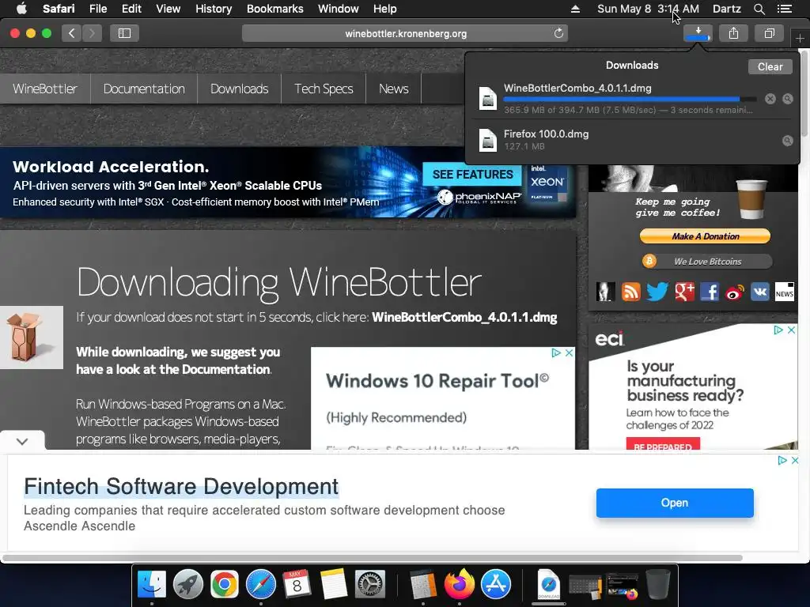
Task: Open the Trash in the Dock
Action: coord(657,584)
